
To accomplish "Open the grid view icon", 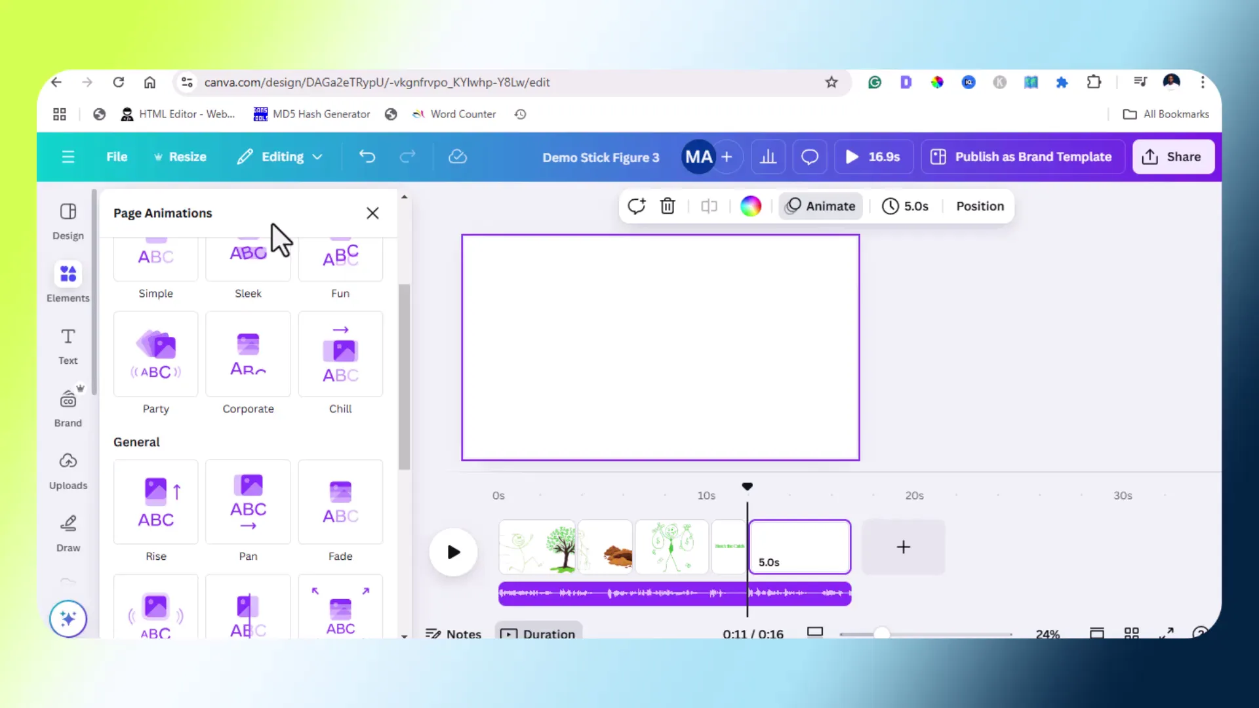I will coord(1131,633).
